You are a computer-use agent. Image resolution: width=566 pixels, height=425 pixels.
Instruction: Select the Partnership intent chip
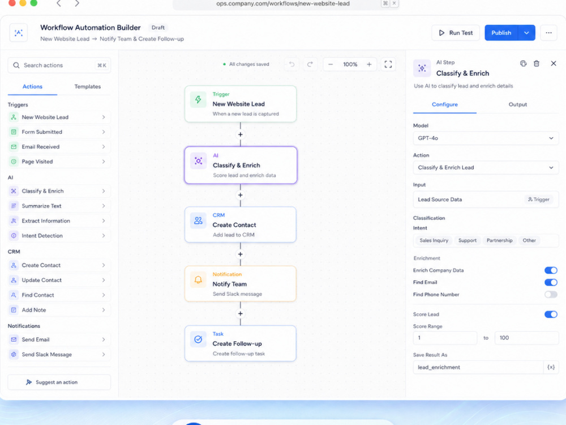tap(500, 240)
